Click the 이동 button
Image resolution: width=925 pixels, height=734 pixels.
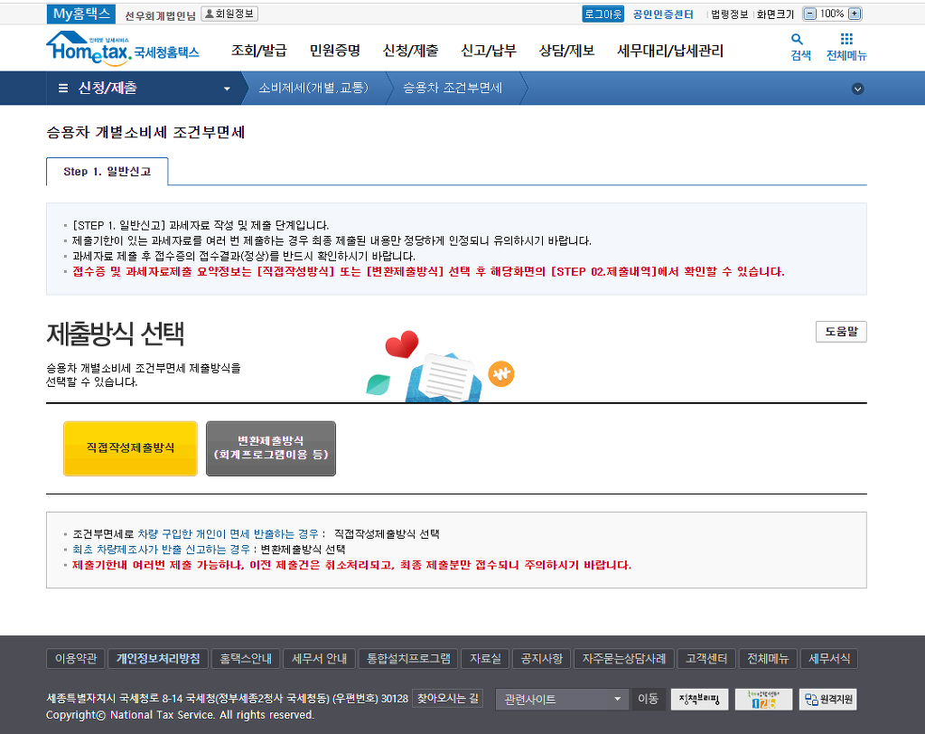click(648, 699)
